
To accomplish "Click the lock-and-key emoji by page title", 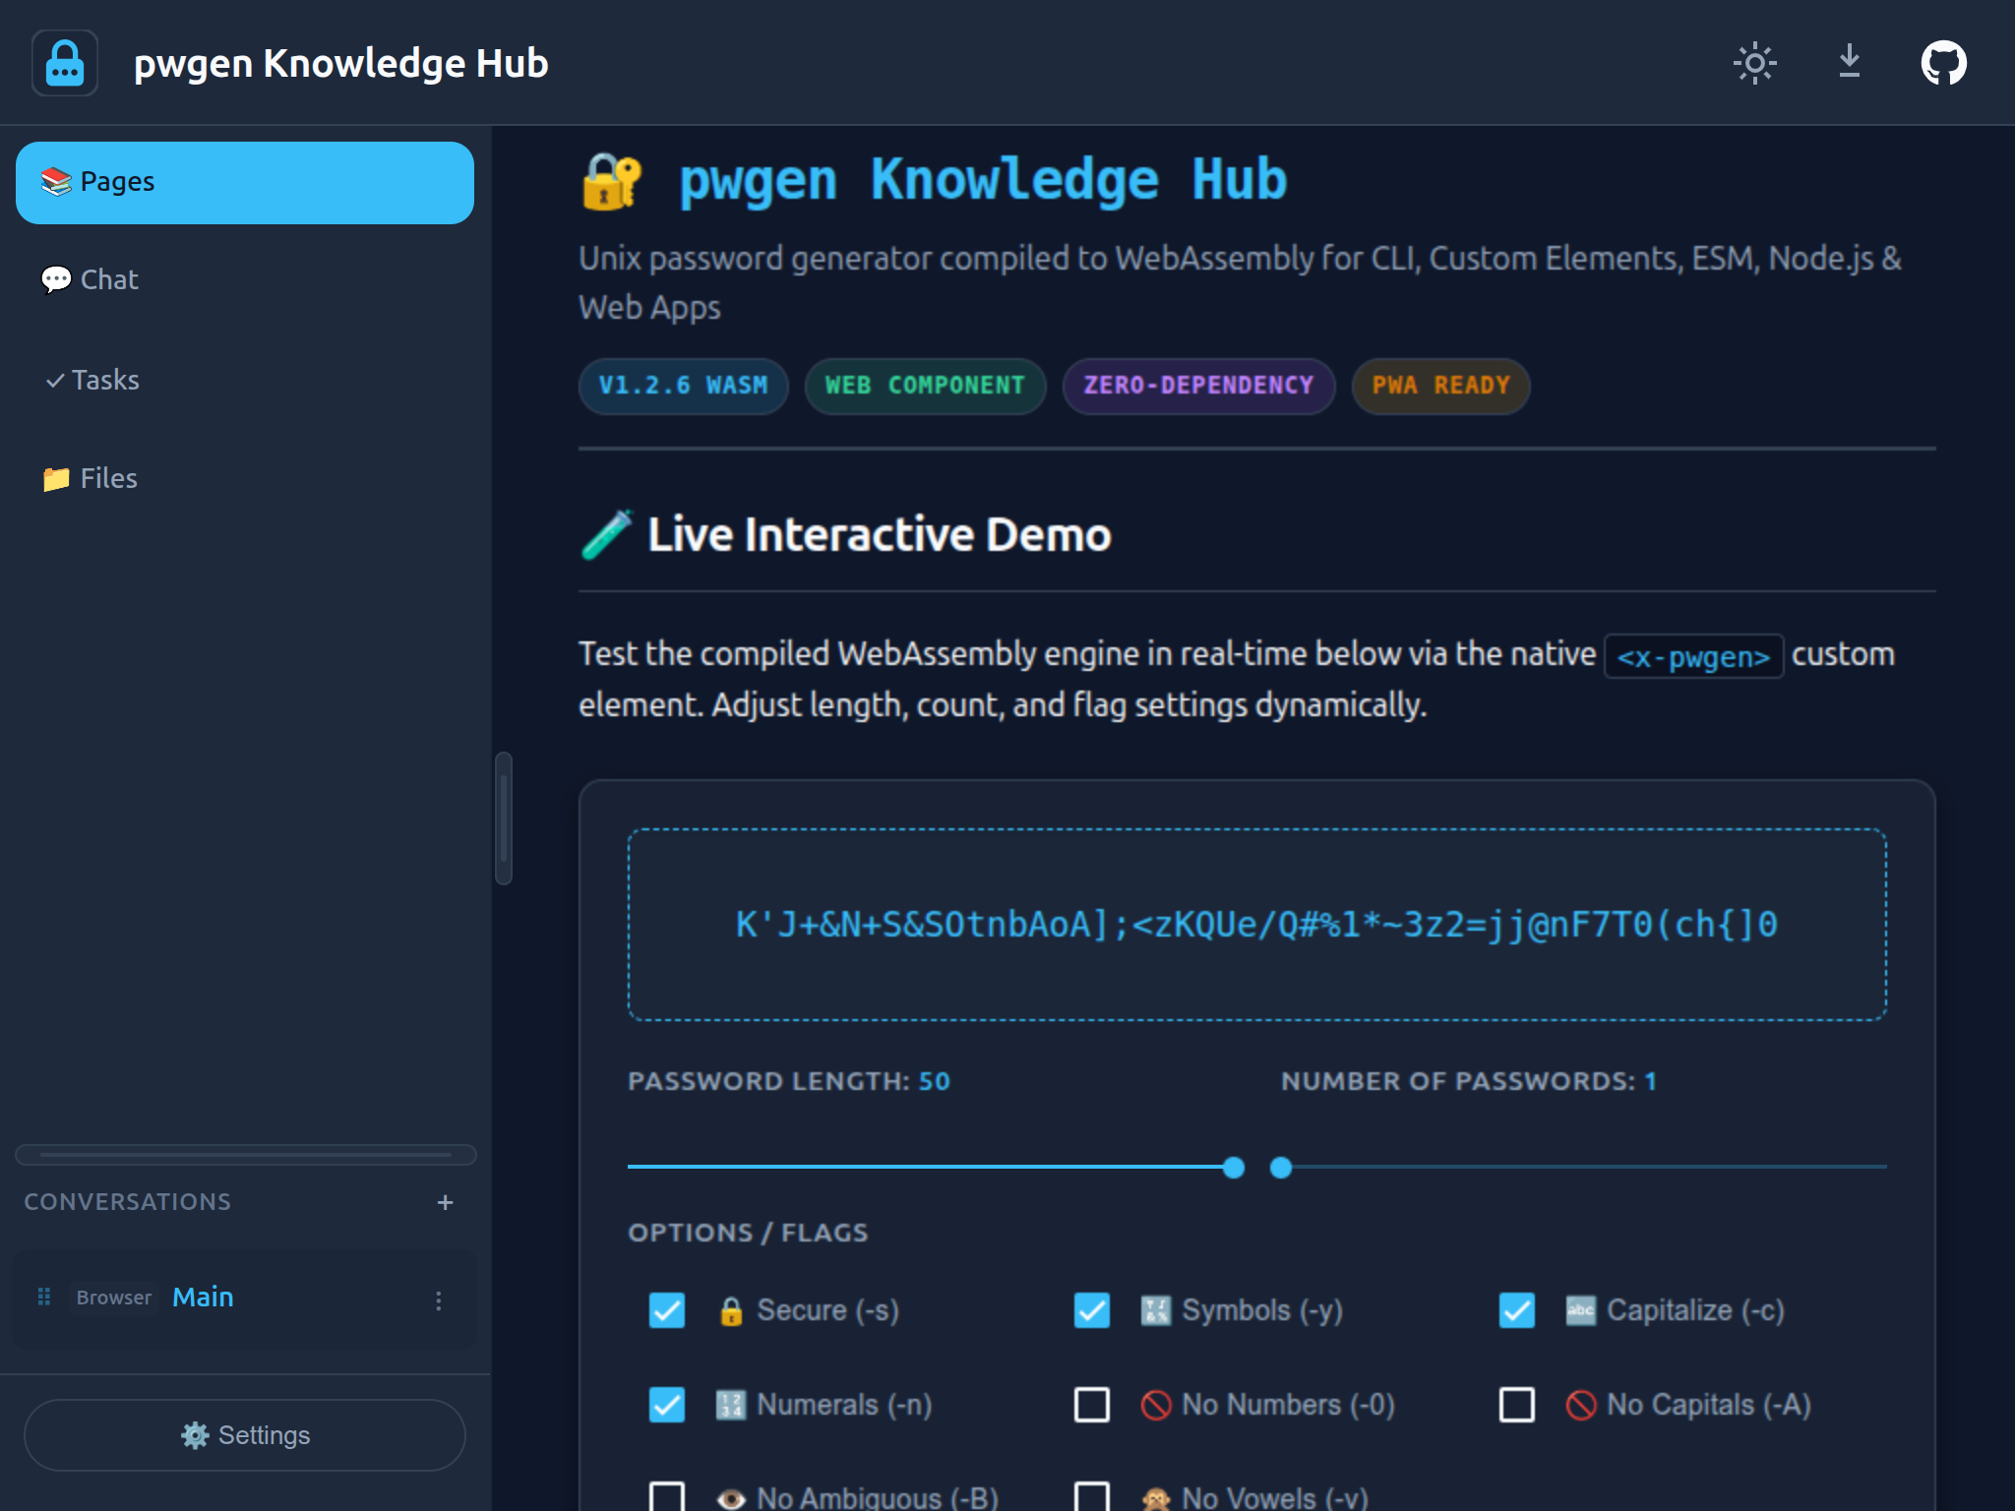I will 612,181.
